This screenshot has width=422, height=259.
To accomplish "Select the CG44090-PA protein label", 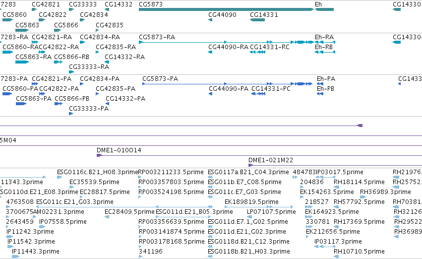I will click(x=229, y=89).
